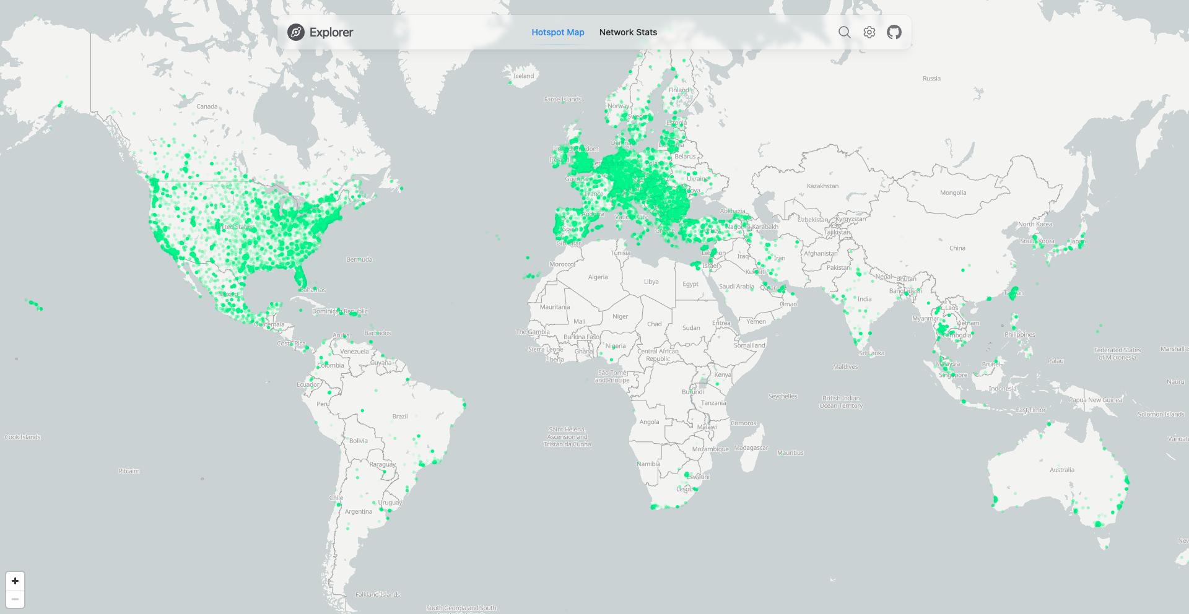Screen dimensions: 1189x614
Task: Zoom out with the minus button
Action: [15, 599]
